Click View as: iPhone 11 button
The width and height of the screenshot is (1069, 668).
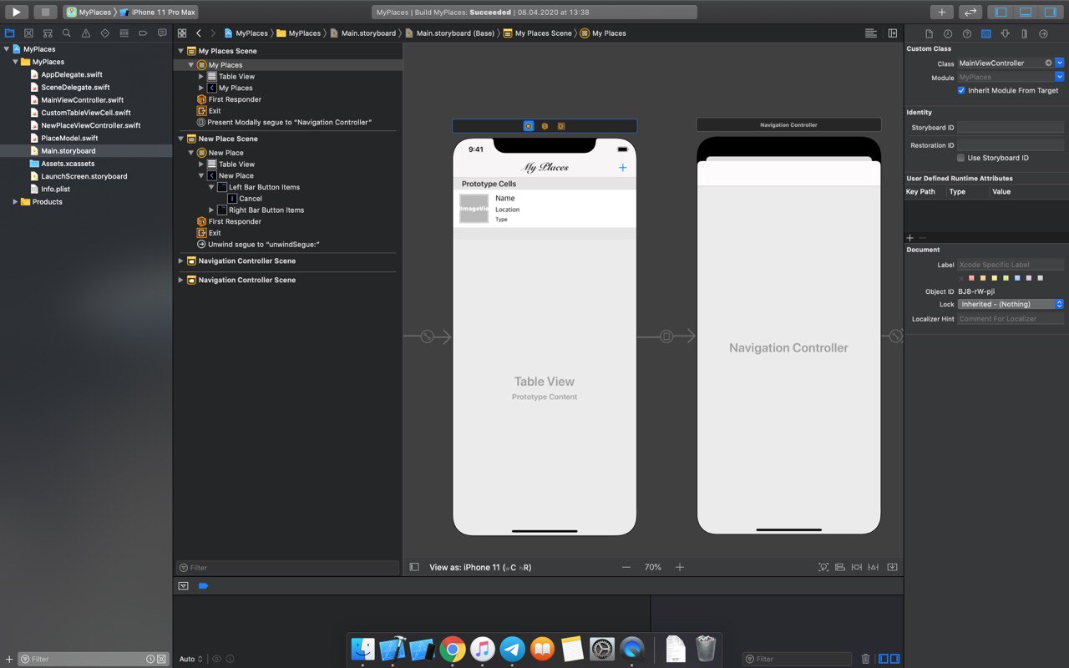(x=480, y=567)
